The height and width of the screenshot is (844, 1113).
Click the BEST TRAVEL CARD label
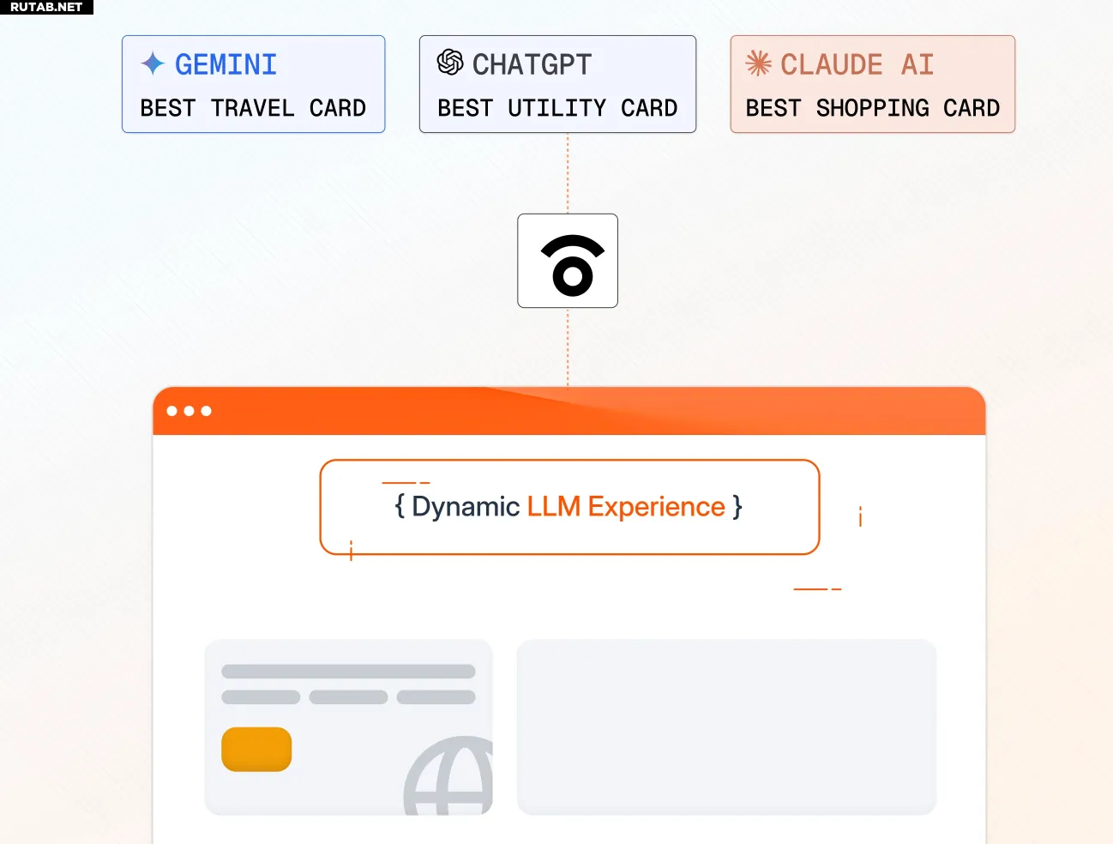[253, 108]
